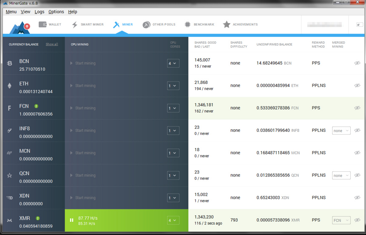
Task: Start mining QCN
Action: (x=83, y=175)
